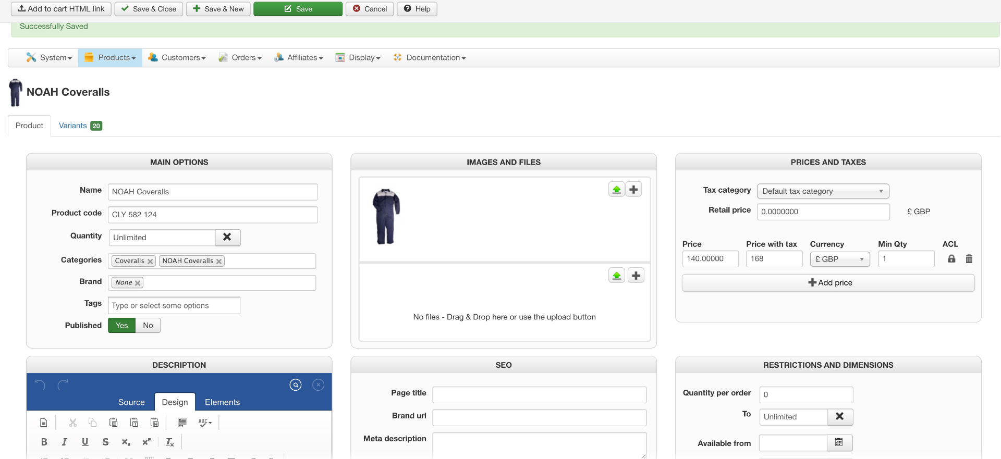Image resolution: width=1001 pixels, height=459 pixels.
Task: Click the SEO Page title field
Action: (x=540, y=395)
